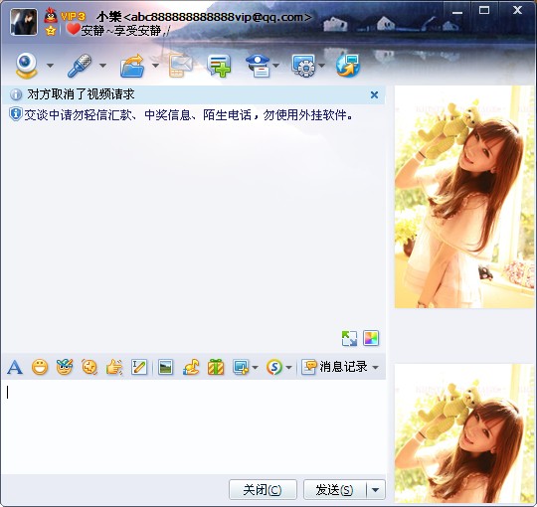Click the yellow star level icon
The width and height of the screenshot is (537, 507).
point(51,31)
